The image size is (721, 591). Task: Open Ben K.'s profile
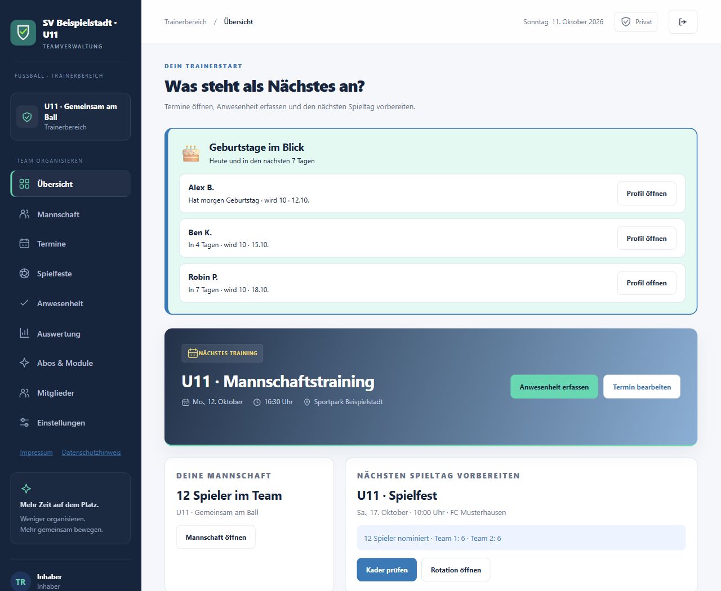click(x=647, y=238)
